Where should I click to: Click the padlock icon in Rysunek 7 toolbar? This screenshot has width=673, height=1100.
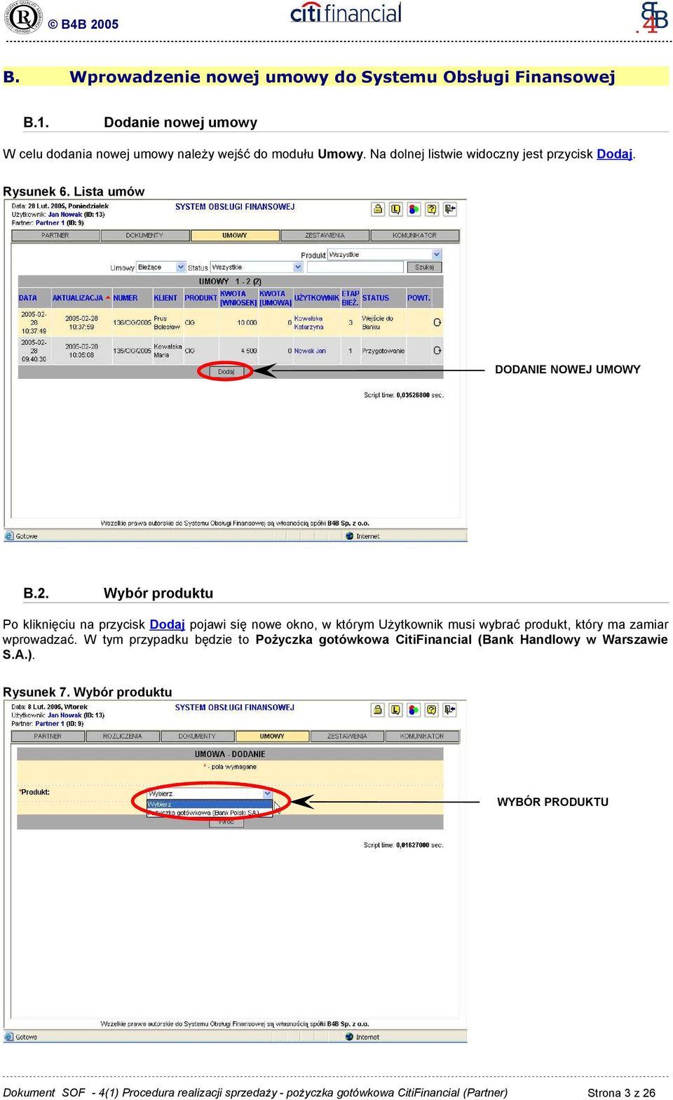click(378, 710)
